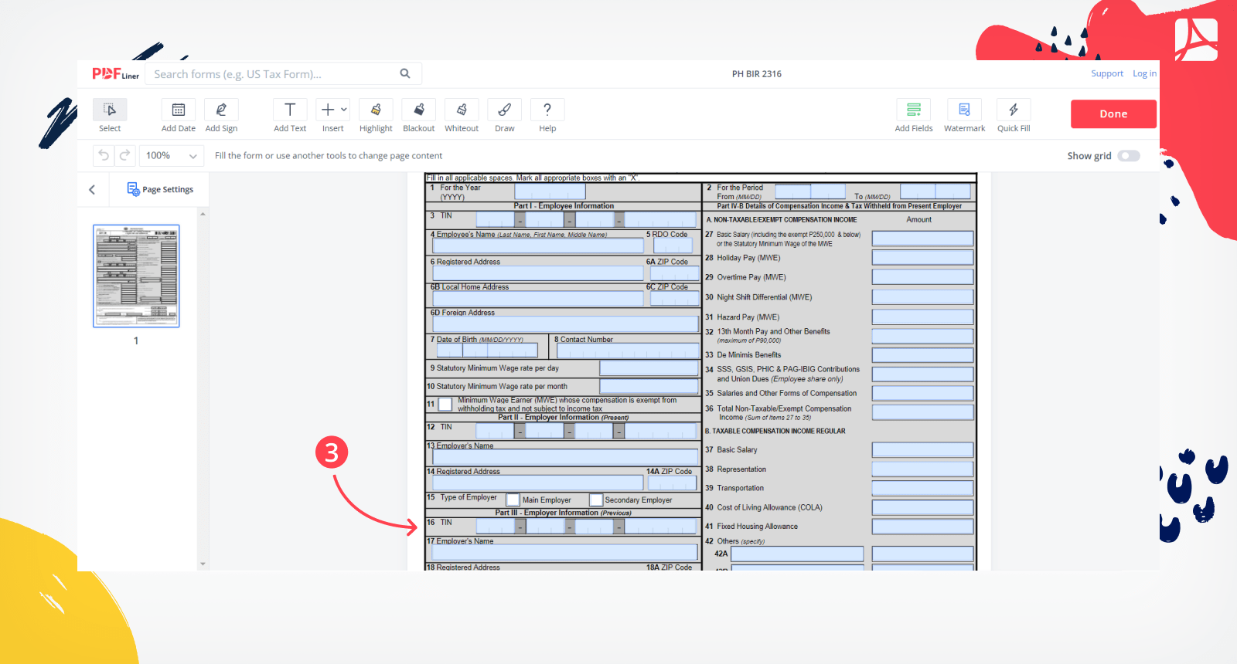
Task: Click the Quick Fill lightning icon
Action: point(1013,110)
